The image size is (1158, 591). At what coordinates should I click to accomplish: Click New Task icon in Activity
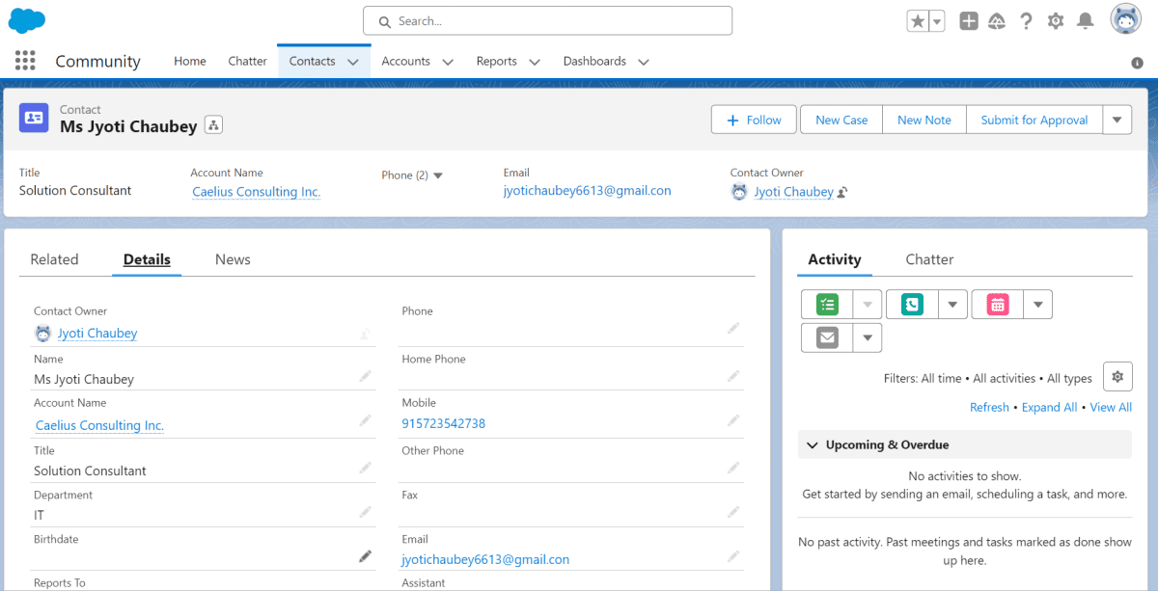coord(827,305)
